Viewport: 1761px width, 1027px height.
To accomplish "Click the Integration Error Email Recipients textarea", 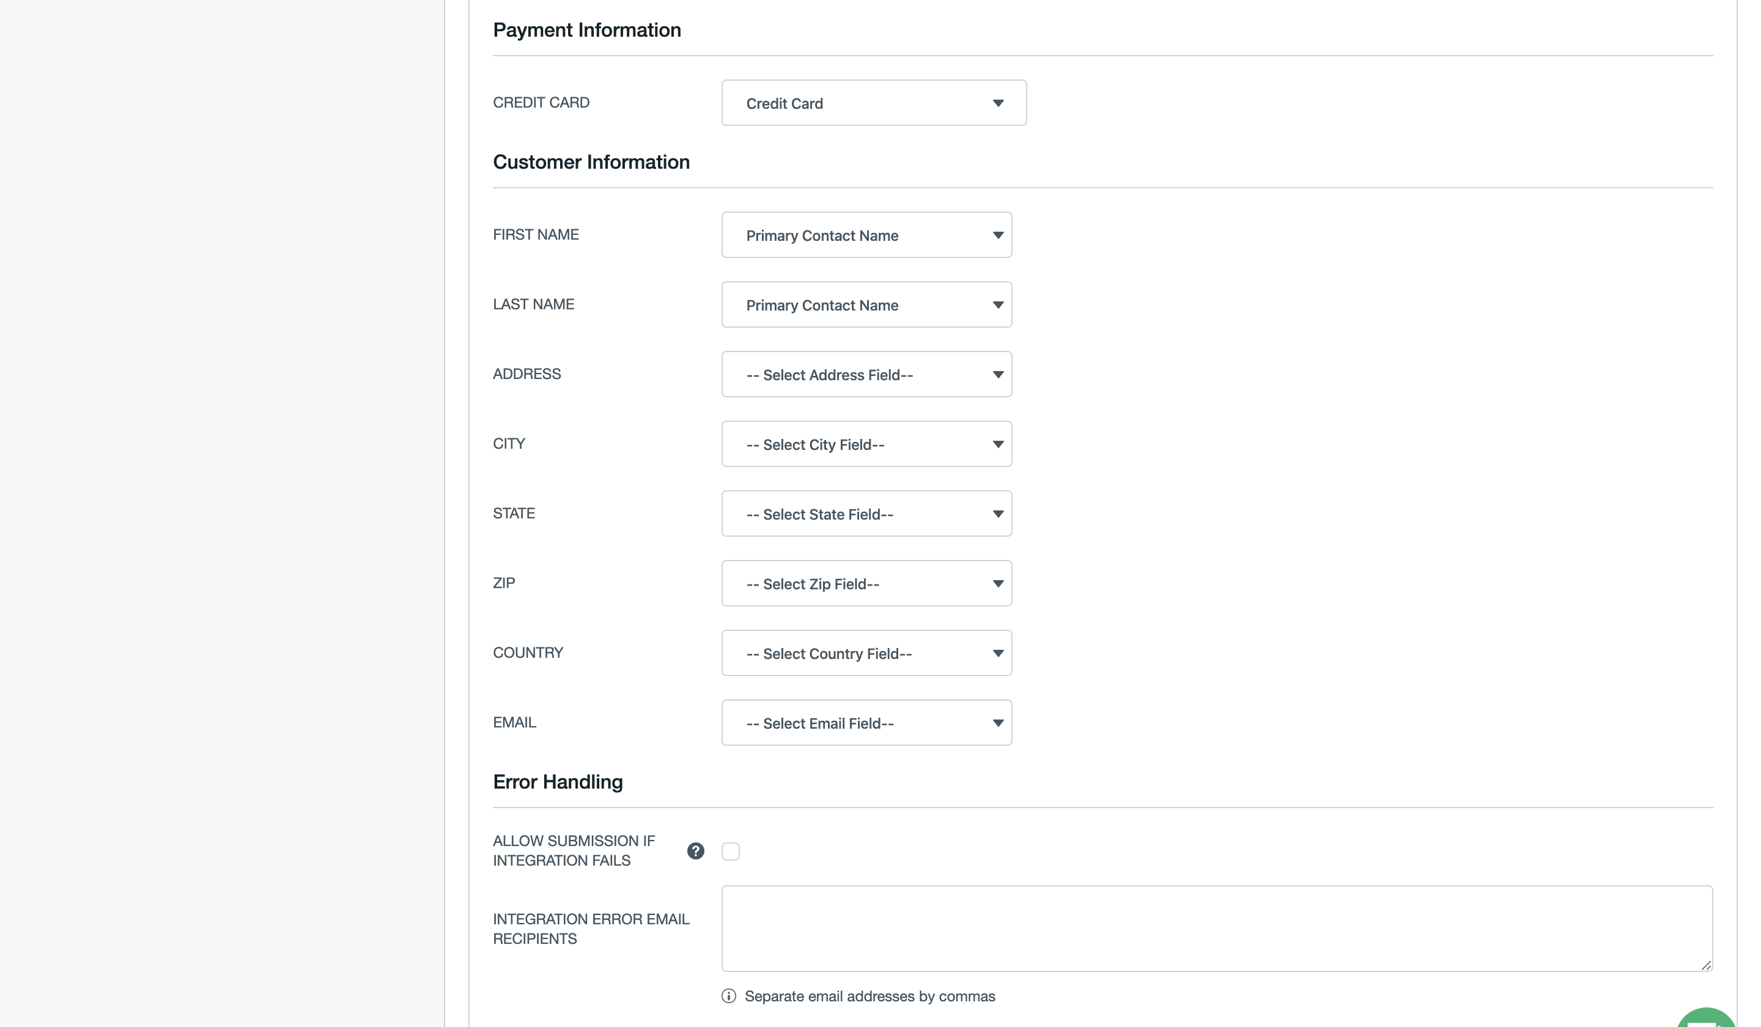I will (1216, 929).
